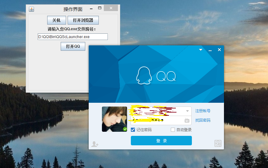Click the blue 登录 login button
Viewport: 268px width, 168px height.
(x=161, y=141)
